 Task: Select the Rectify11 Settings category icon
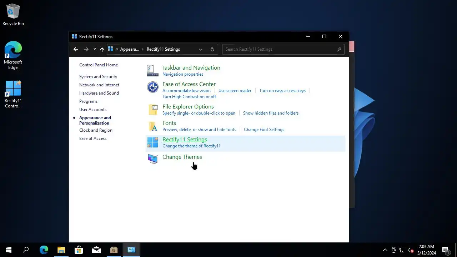pyautogui.click(x=153, y=142)
